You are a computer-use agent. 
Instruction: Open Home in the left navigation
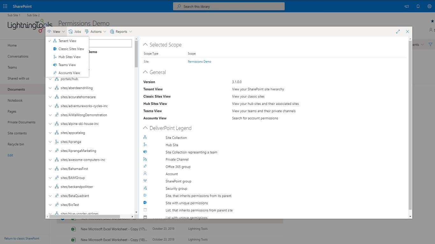pos(12,45)
